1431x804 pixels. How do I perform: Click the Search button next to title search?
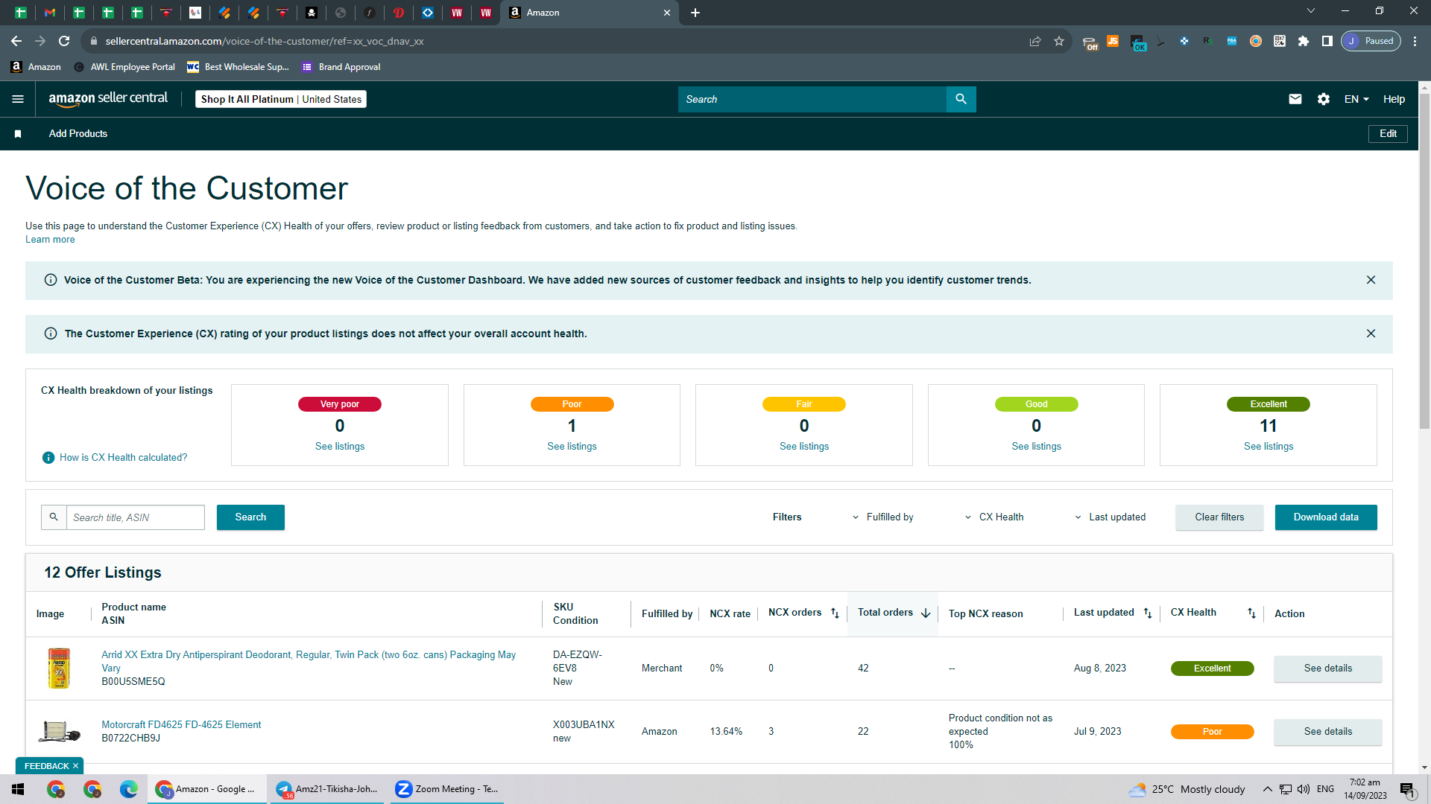(250, 517)
